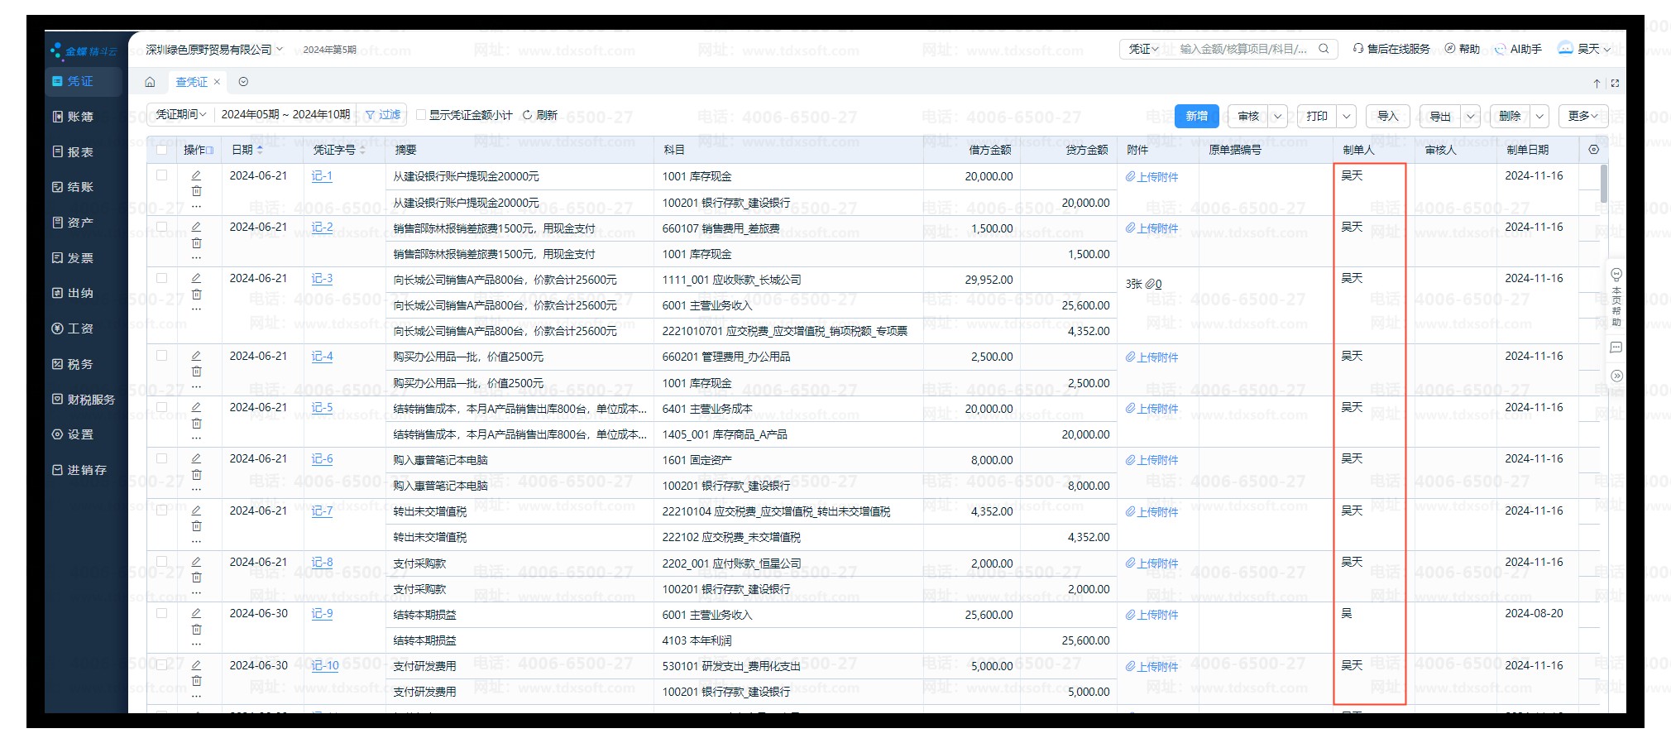Click the fullscreen expand icon
The image size is (1671, 743).
pyautogui.click(x=1615, y=84)
